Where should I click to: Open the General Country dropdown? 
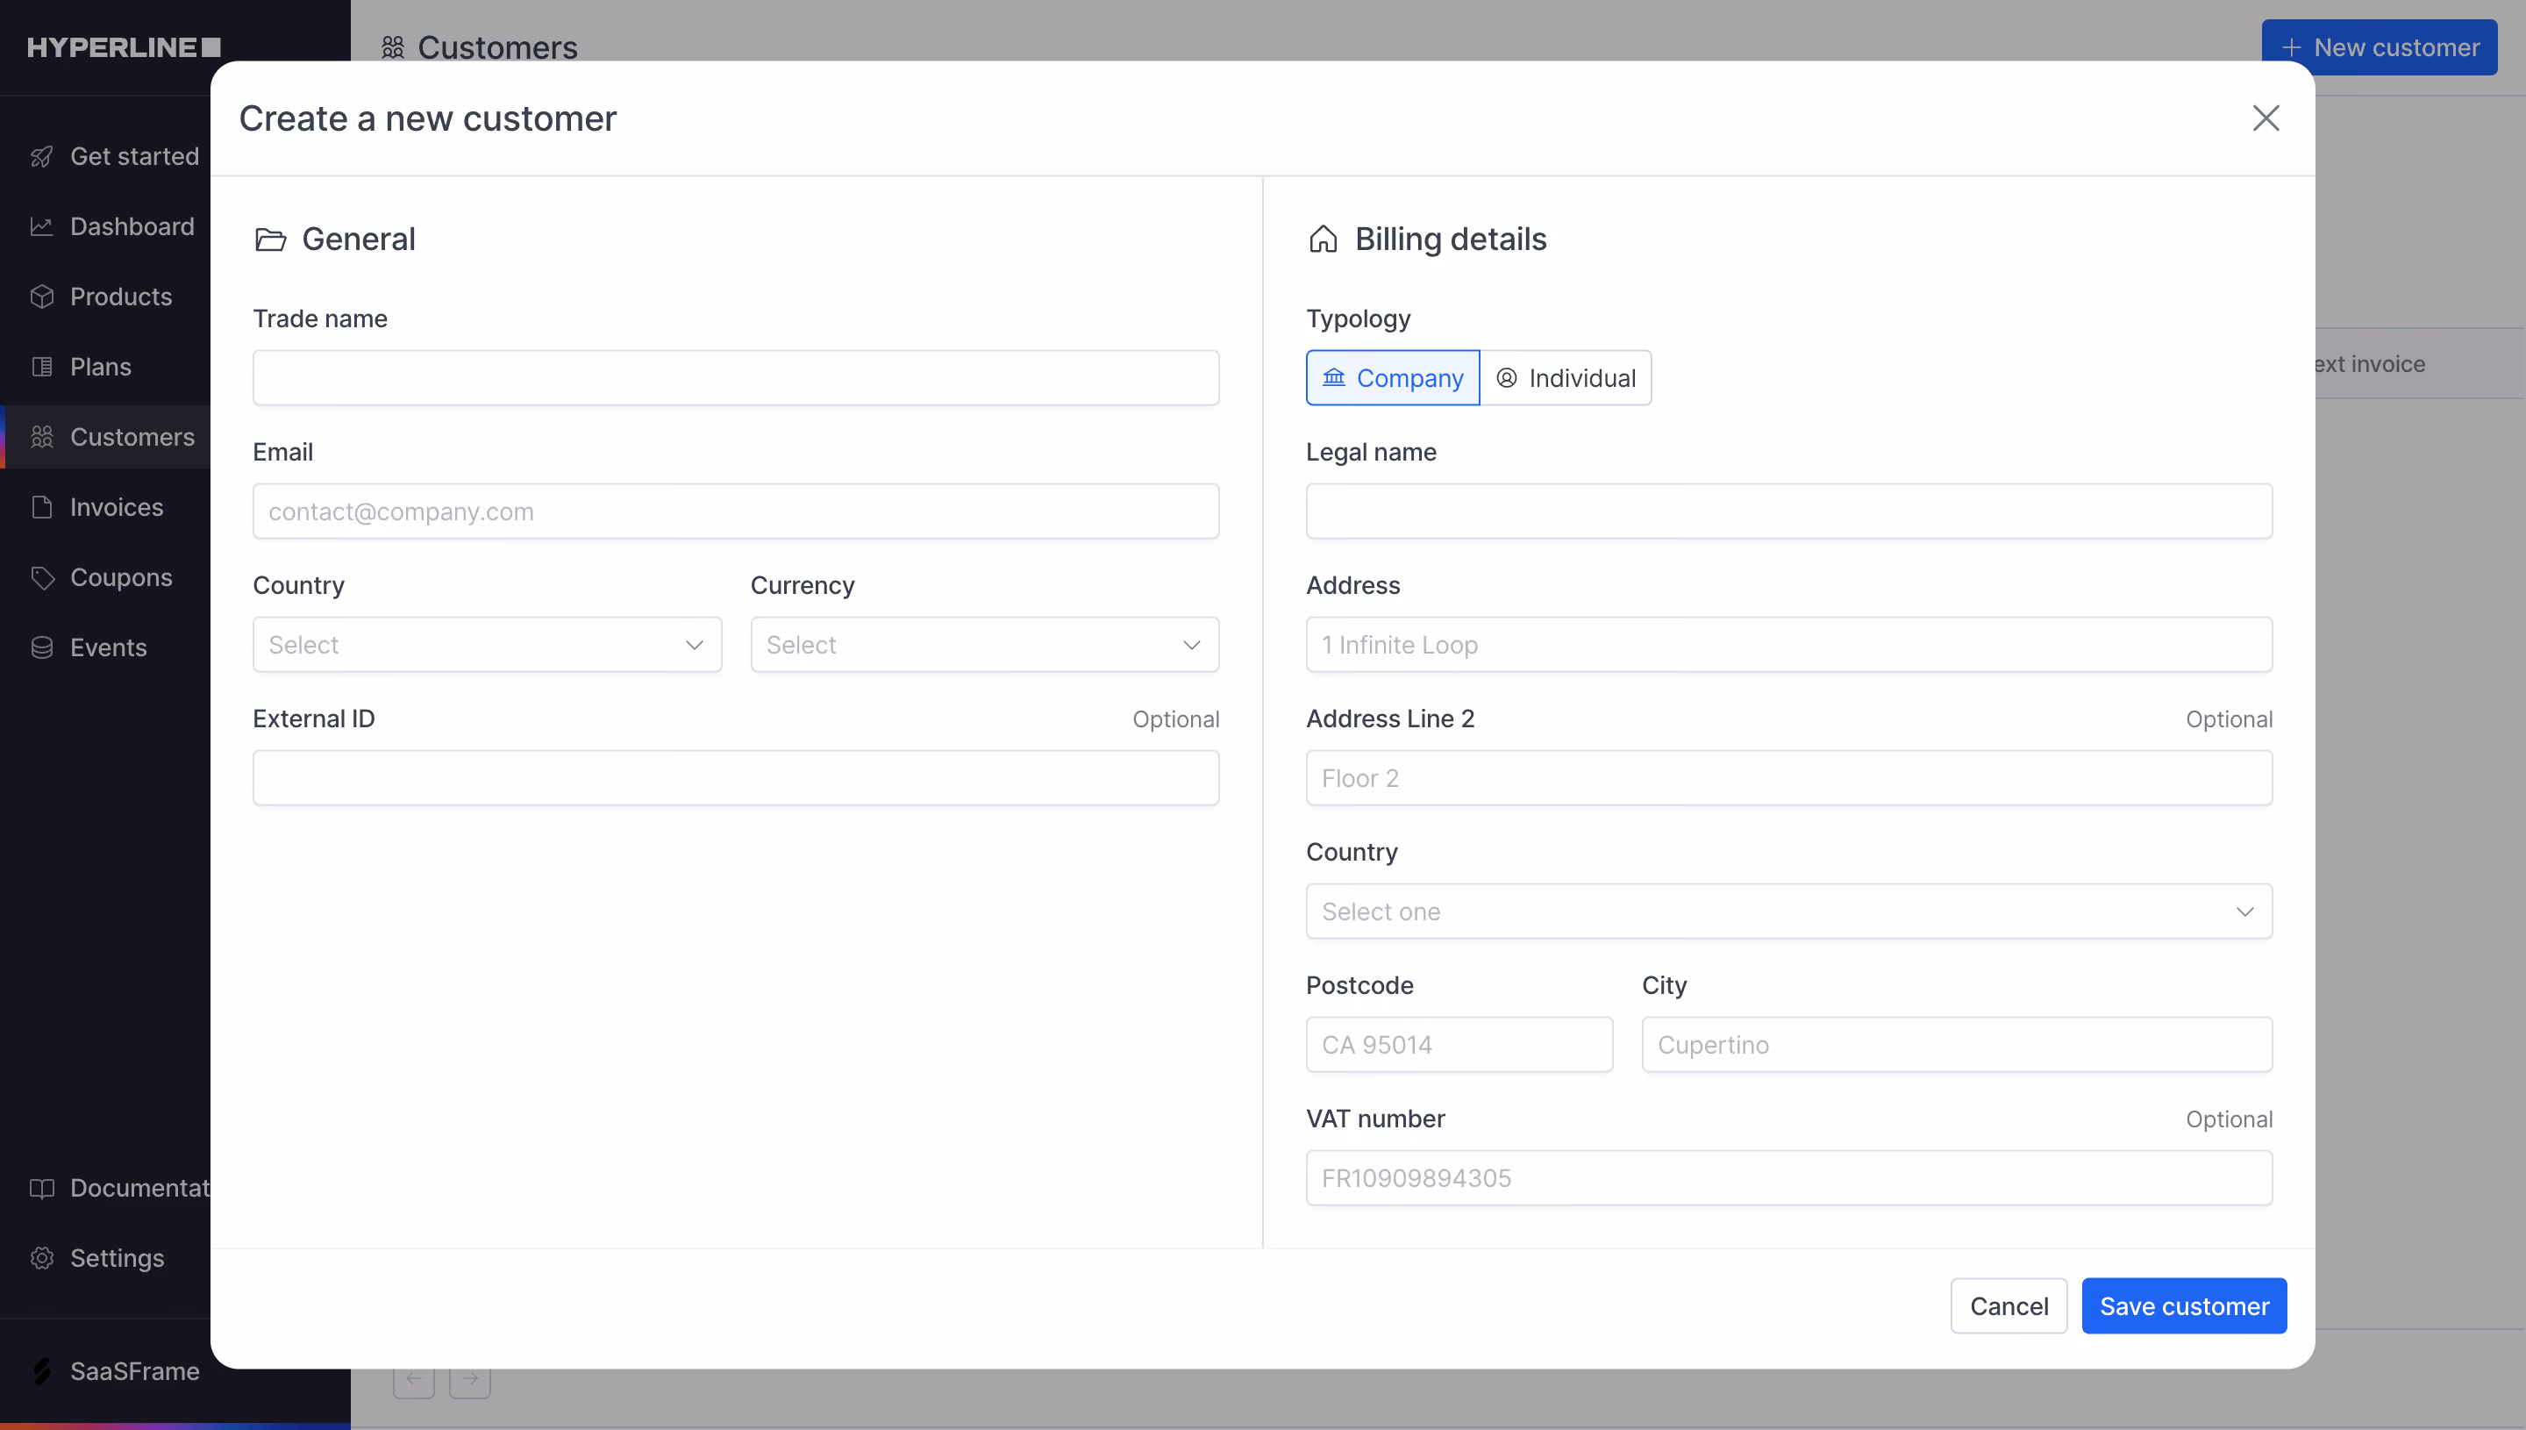[487, 646]
